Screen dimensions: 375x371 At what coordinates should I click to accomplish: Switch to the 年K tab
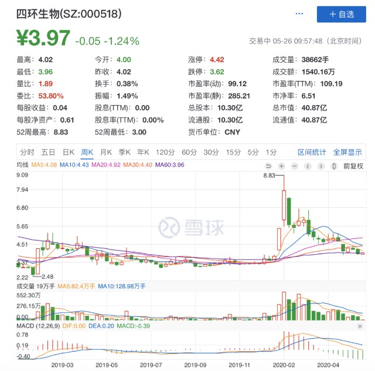(x=143, y=152)
